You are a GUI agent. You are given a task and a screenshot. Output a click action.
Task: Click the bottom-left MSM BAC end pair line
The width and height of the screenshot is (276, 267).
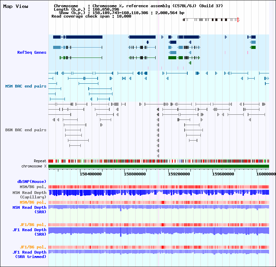click(x=57, y=99)
